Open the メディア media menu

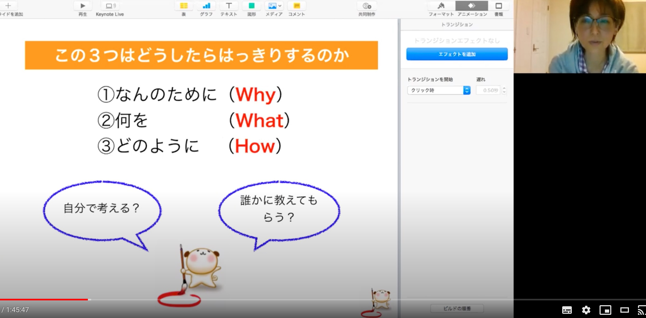click(x=274, y=6)
